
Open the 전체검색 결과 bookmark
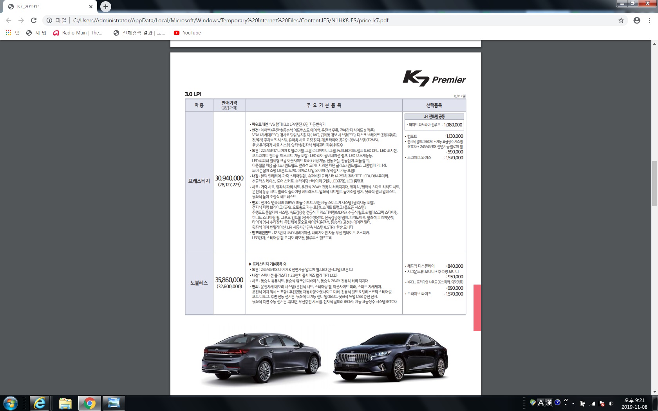(139, 33)
